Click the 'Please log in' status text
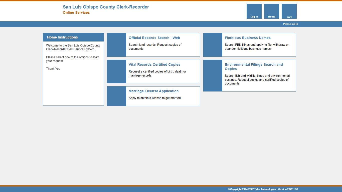This screenshot has height=192, width=342. 290,24
